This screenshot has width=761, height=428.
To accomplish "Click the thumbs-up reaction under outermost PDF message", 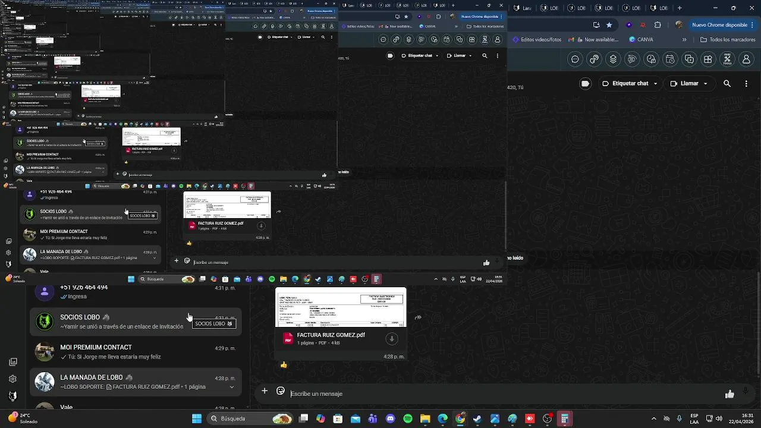I will coord(284,365).
